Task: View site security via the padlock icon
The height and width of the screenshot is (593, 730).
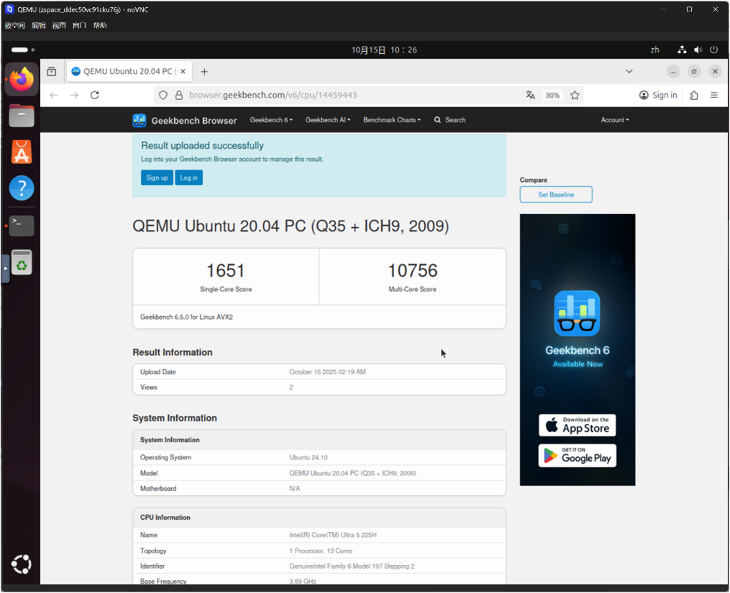Action: tap(179, 95)
